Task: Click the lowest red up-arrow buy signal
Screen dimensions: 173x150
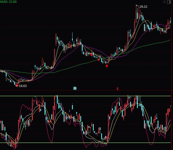Action: [x=107, y=66]
